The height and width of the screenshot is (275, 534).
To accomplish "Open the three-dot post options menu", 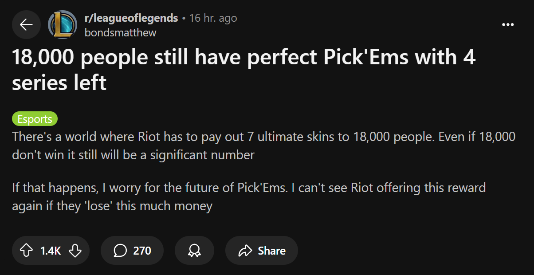I will click(508, 24).
